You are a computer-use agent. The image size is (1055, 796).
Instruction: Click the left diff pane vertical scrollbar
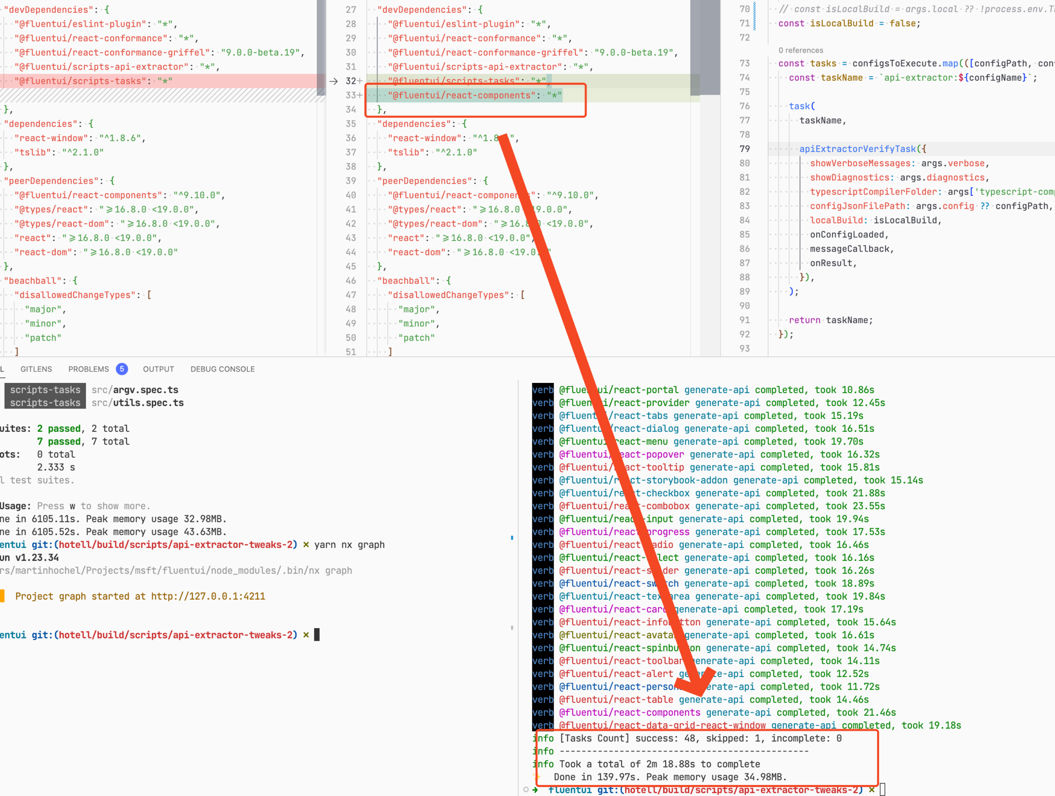[x=321, y=48]
